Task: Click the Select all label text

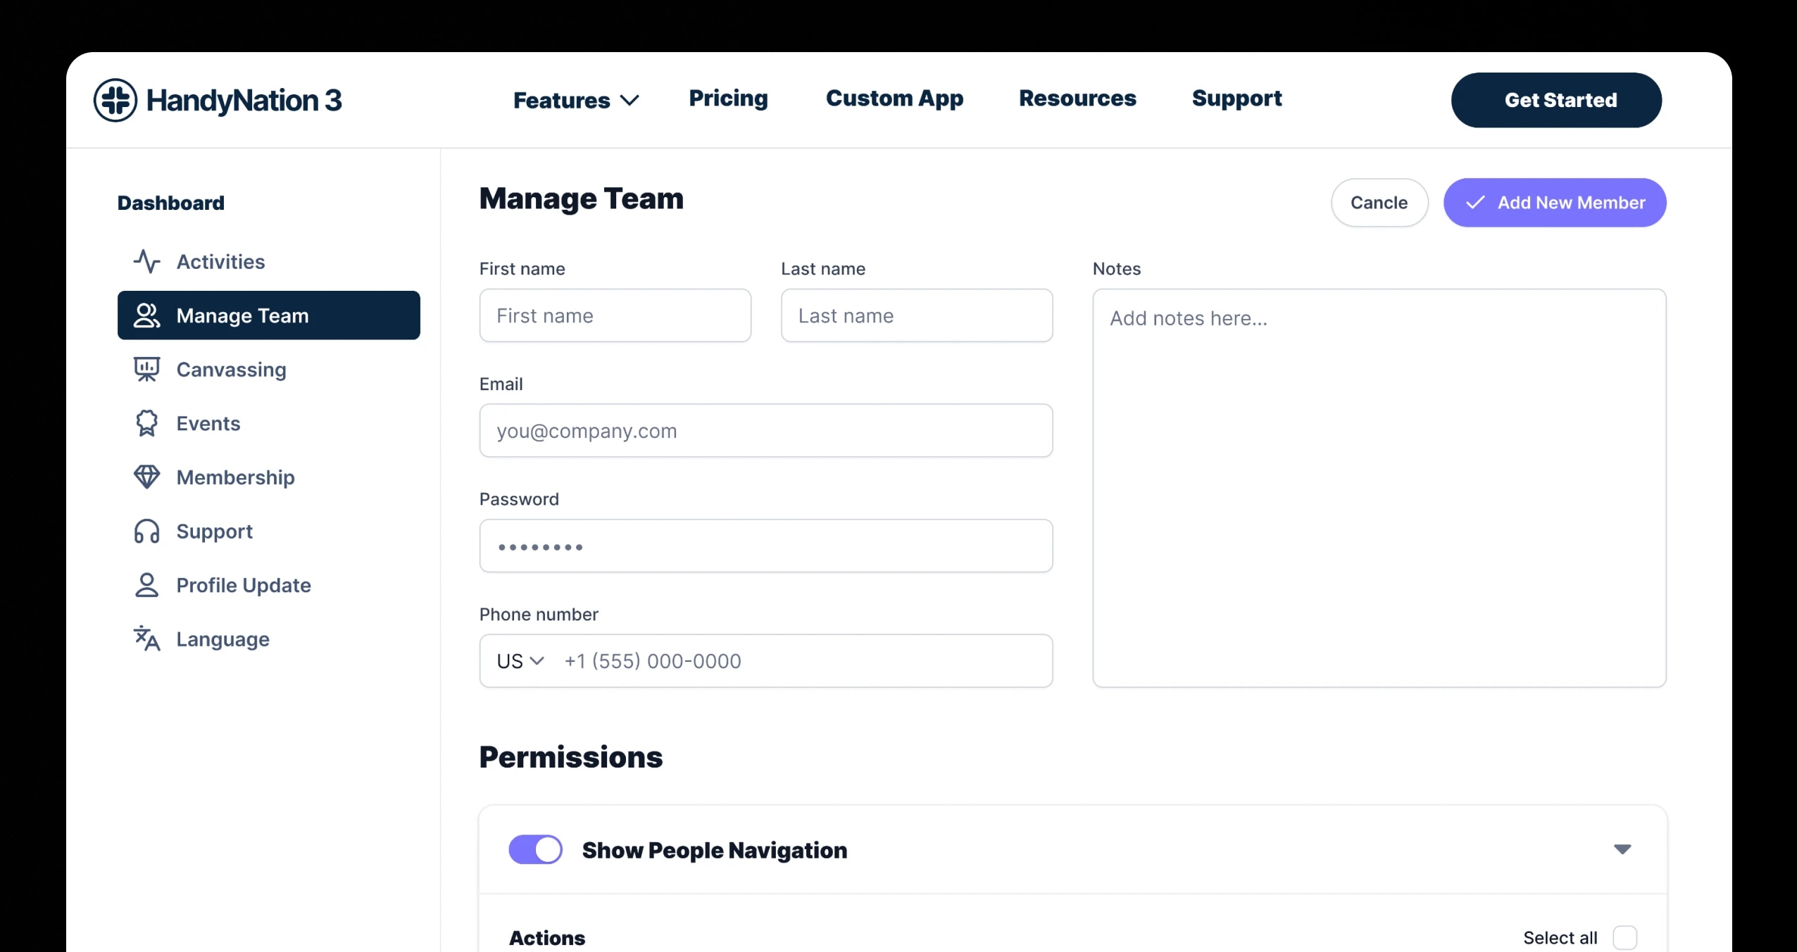Action: [1560, 938]
